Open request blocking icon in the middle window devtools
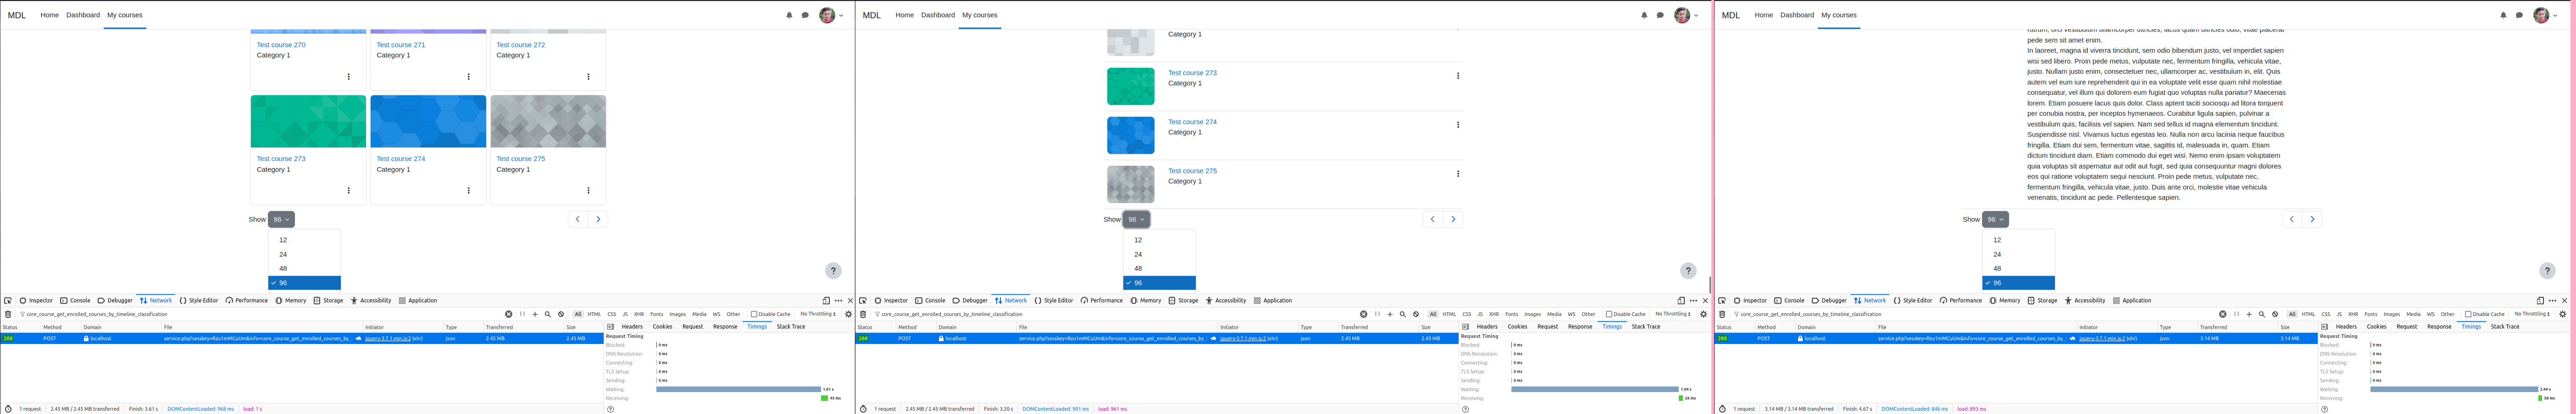The width and height of the screenshot is (2576, 414). [x=1416, y=314]
